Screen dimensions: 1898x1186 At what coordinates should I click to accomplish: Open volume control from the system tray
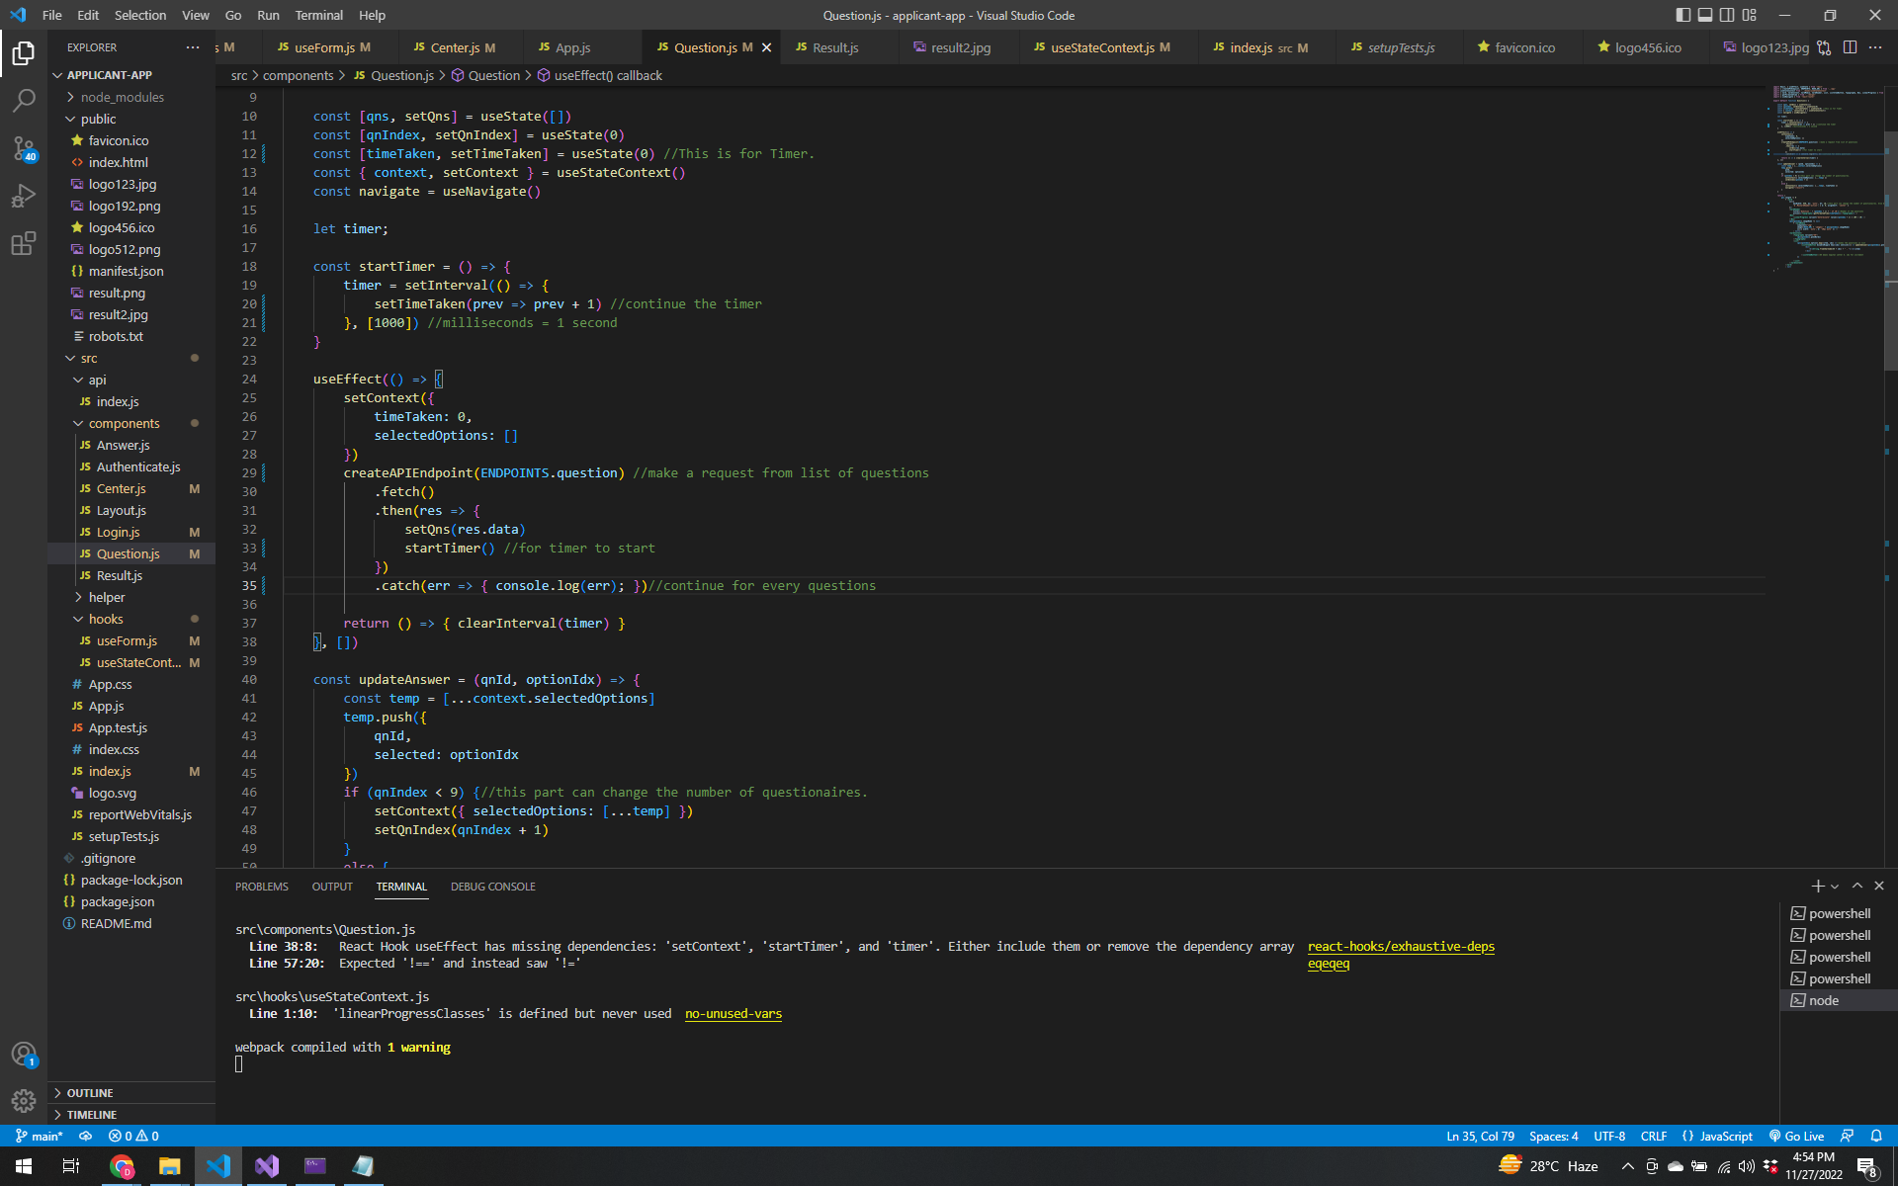[1746, 1164]
